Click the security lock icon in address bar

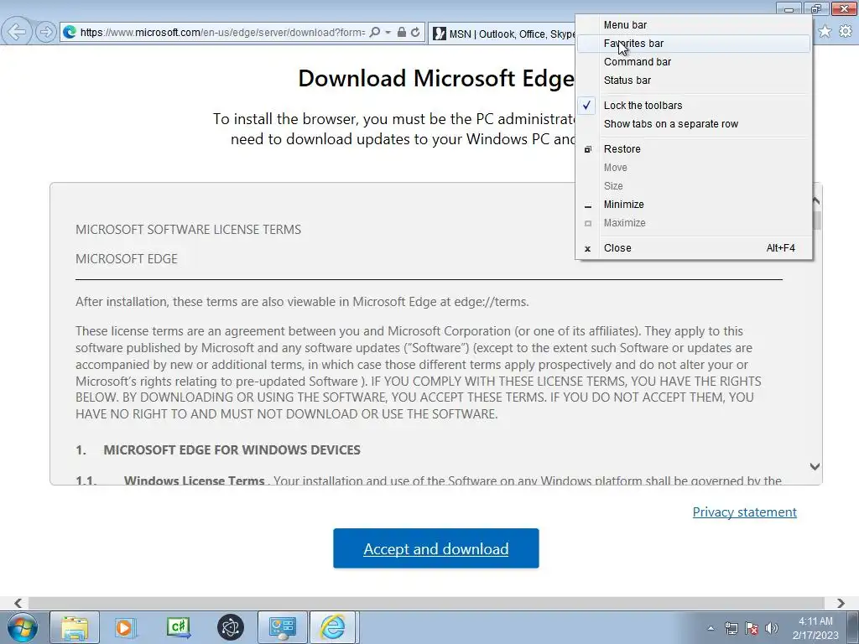402,33
